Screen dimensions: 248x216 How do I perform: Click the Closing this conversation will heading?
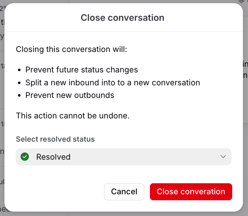point(72,49)
